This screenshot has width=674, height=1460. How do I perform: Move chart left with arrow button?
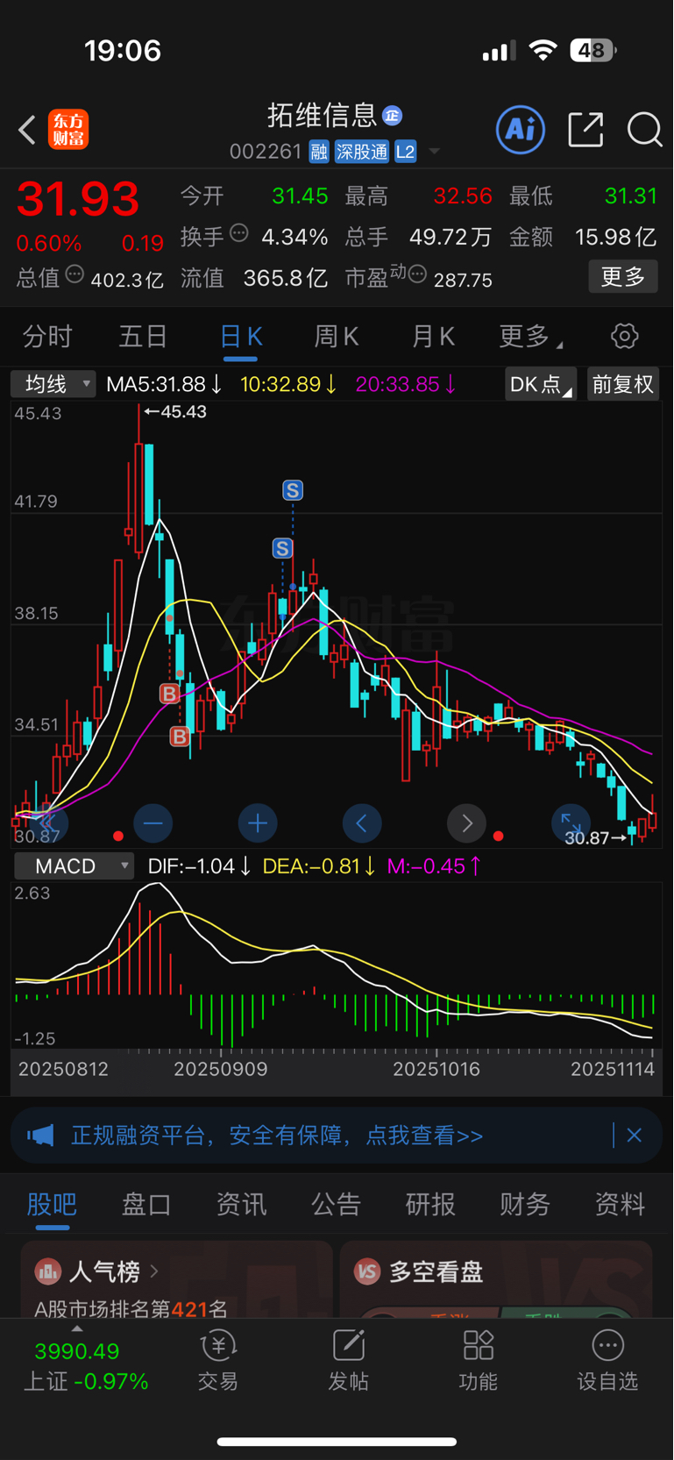pos(362,823)
